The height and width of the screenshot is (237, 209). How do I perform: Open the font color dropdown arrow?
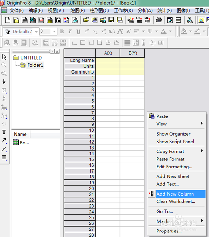coord(170,31)
